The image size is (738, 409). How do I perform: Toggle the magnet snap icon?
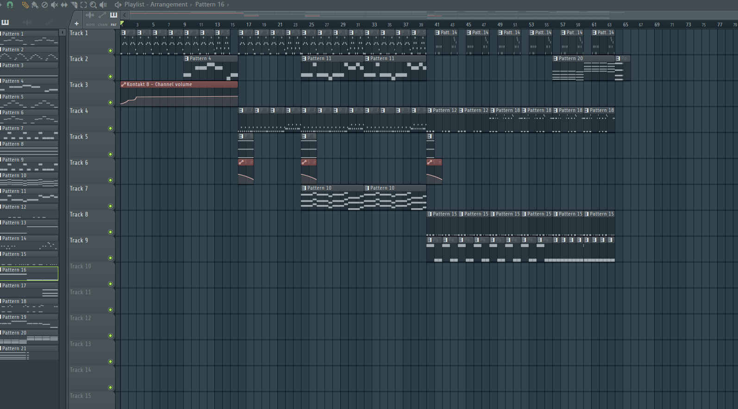coord(10,5)
